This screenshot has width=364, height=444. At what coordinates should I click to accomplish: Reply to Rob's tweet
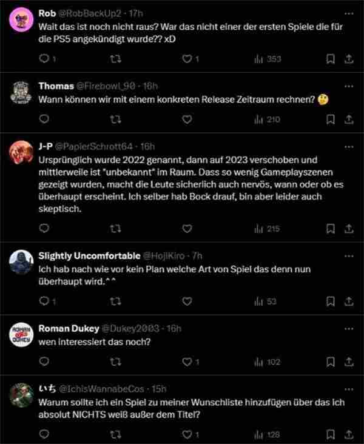(43, 59)
